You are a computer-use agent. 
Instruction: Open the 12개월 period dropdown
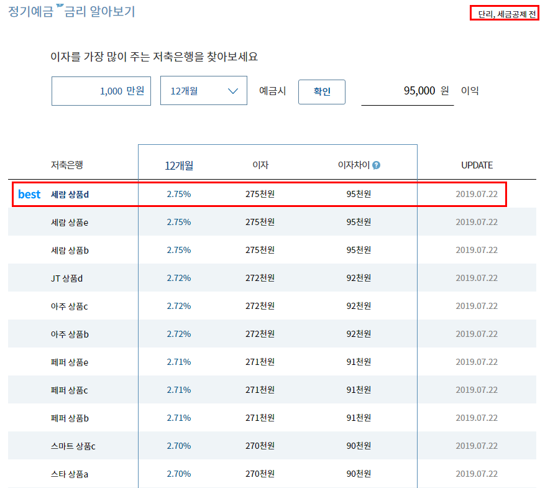coord(204,91)
